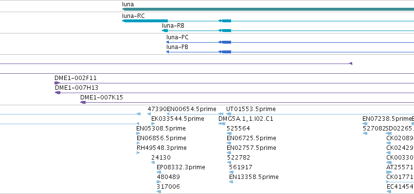Select the luna-RC transcript thick exon
This screenshot has width=414, height=194.
pyautogui.click(x=145, y=21)
